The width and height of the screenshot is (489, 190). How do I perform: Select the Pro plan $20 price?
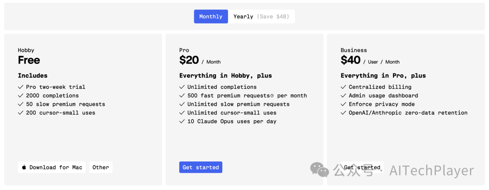pyautogui.click(x=189, y=60)
